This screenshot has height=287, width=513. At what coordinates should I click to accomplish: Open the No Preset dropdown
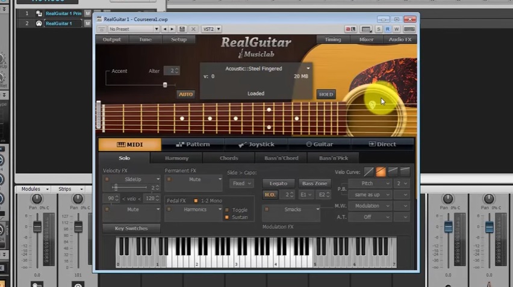(134, 29)
